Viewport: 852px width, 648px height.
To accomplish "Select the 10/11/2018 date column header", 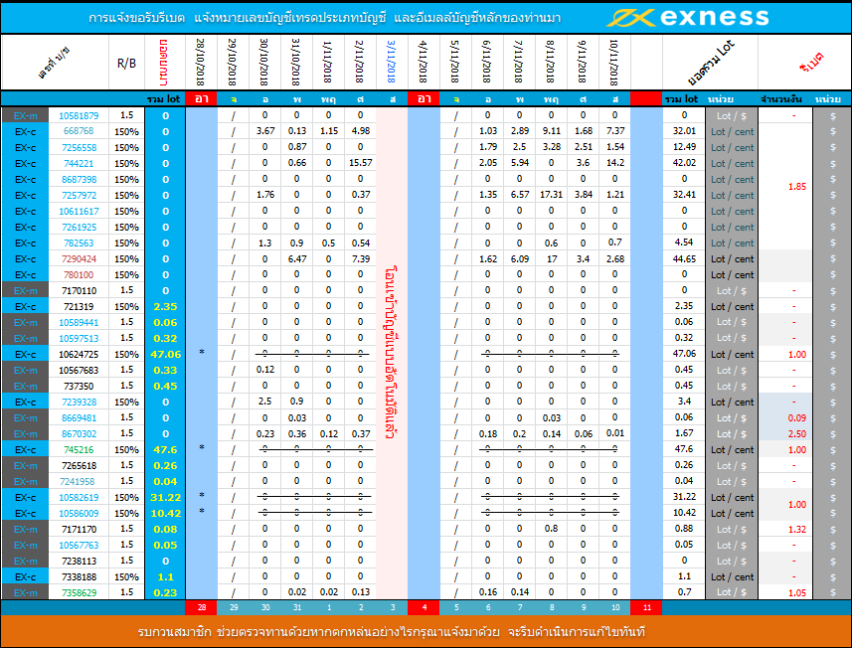I will point(614,62).
